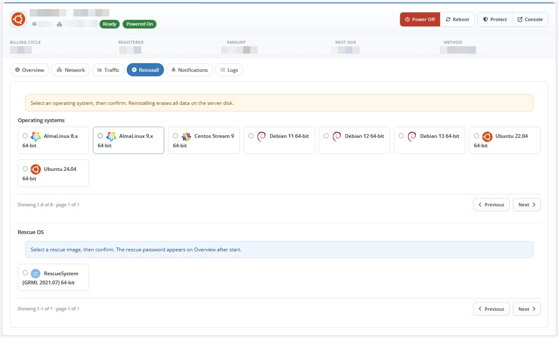Choose the Debian 13 64-bit radio button
Image resolution: width=559 pixels, height=338 pixels.
tap(401, 136)
